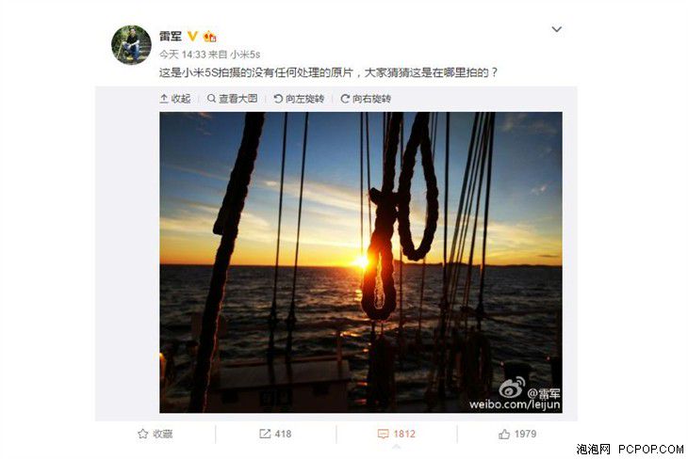Click 雷军's profile avatar
Viewport: 688px width, 459px height.
131,44
